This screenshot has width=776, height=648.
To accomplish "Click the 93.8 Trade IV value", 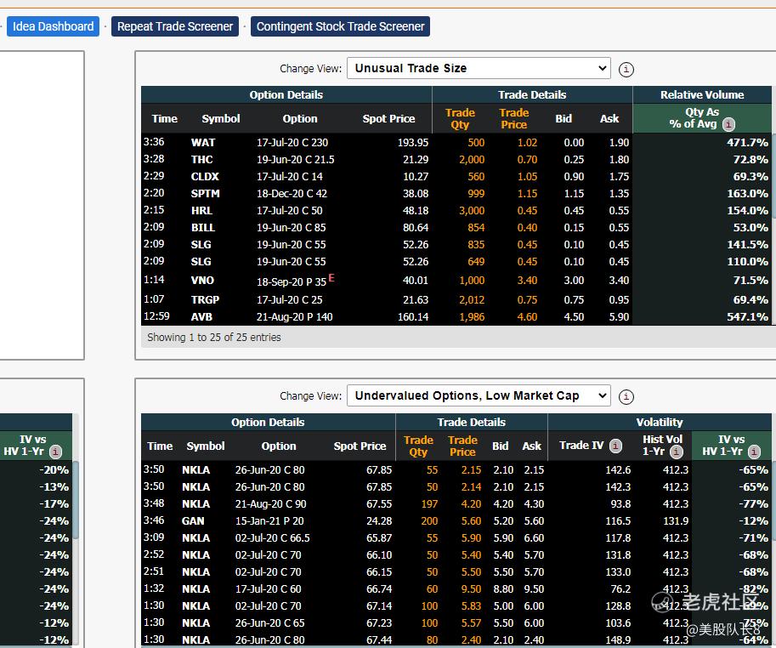I will [x=620, y=504].
